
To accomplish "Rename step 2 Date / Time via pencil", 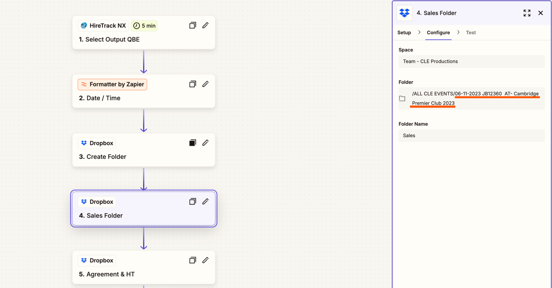I will point(205,84).
